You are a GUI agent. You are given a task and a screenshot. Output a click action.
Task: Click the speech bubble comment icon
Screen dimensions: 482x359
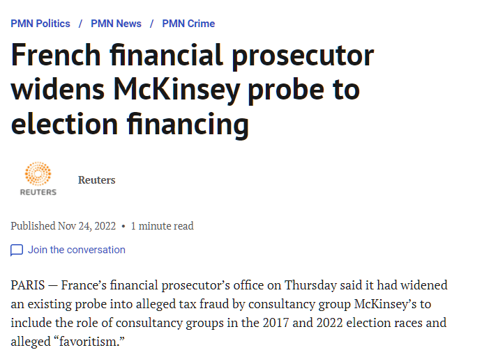(x=17, y=250)
